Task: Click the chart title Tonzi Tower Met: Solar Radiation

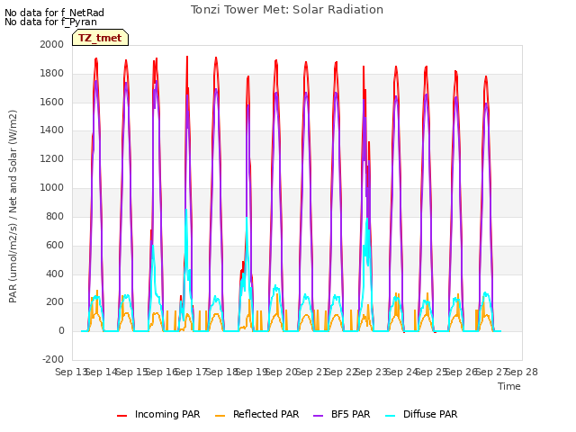Action: pos(287,10)
